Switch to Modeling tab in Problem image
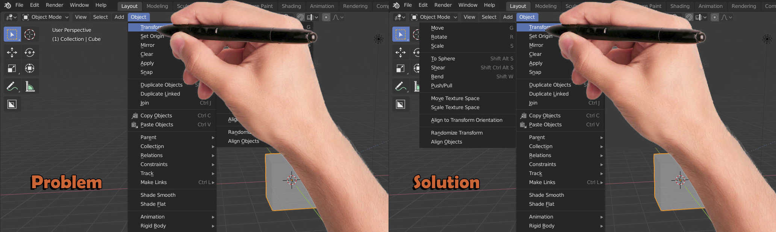Viewport: 776px width, 232px height. pyautogui.click(x=157, y=6)
